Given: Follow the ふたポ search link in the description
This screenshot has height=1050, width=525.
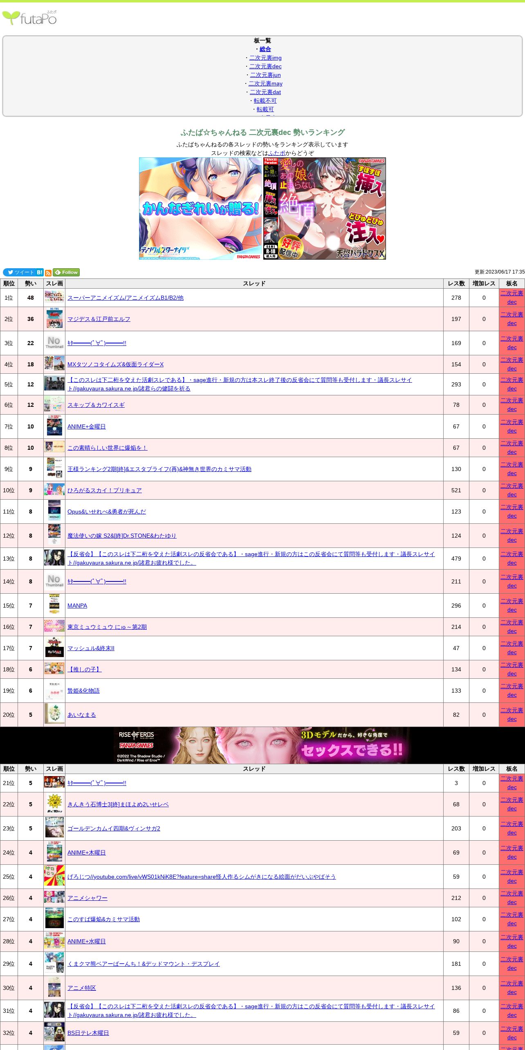Looking at the screenshot, I should pyautogui.click(x=277, y=153).
